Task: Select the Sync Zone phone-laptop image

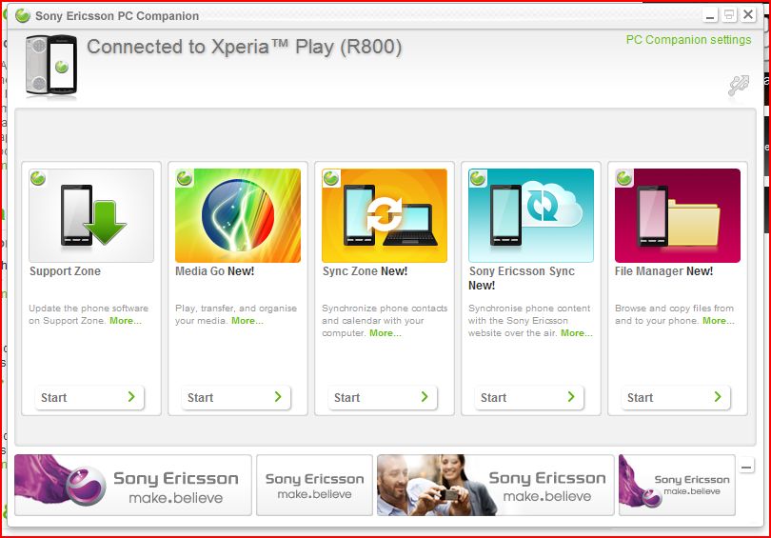Action: [x=385, y=215]
